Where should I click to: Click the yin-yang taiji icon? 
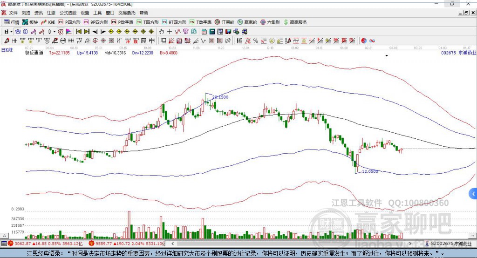[364, 41]
